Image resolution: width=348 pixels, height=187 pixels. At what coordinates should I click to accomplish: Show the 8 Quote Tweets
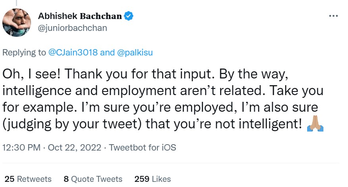tap(93, 179)
